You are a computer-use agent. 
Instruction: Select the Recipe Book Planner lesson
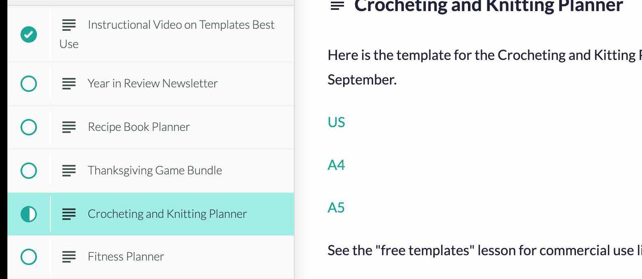click(139, 127)
